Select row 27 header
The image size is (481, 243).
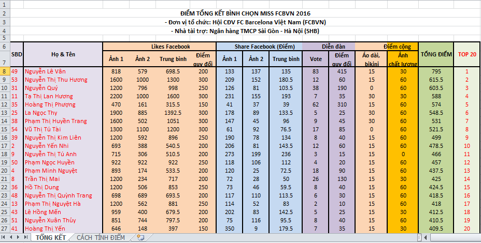pos(5,229)
